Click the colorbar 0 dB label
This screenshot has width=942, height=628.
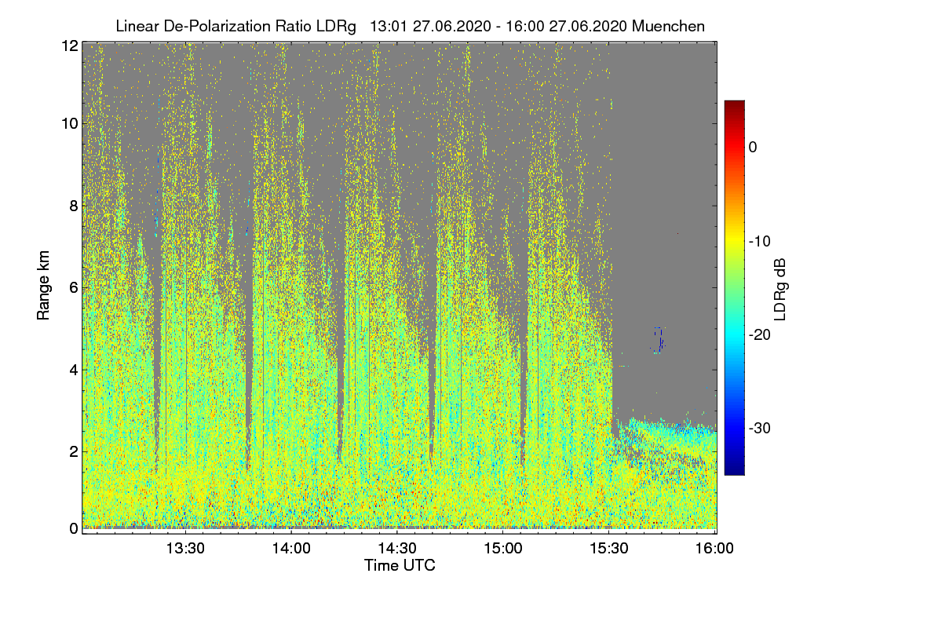pyautogui.click(x=754, y=147)
